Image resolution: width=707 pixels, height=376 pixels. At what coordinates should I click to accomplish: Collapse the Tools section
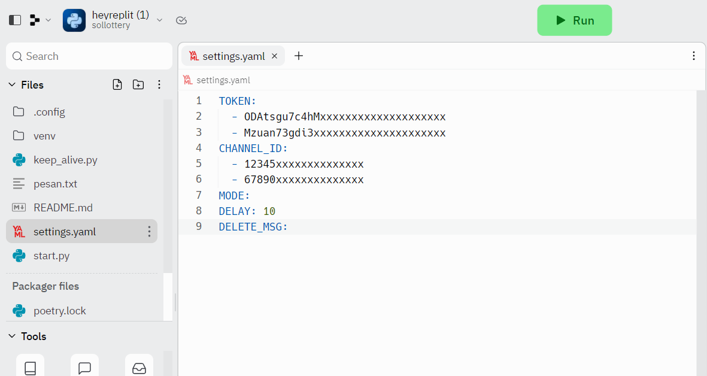13,336
